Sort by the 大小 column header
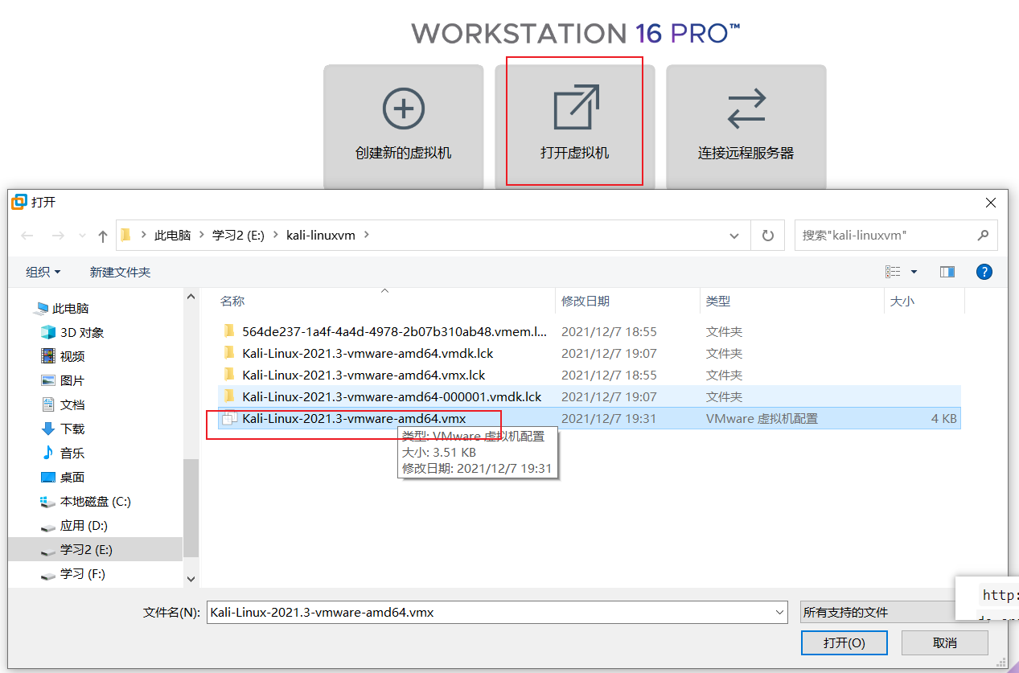1019x673 pixels. click(902, 302)
